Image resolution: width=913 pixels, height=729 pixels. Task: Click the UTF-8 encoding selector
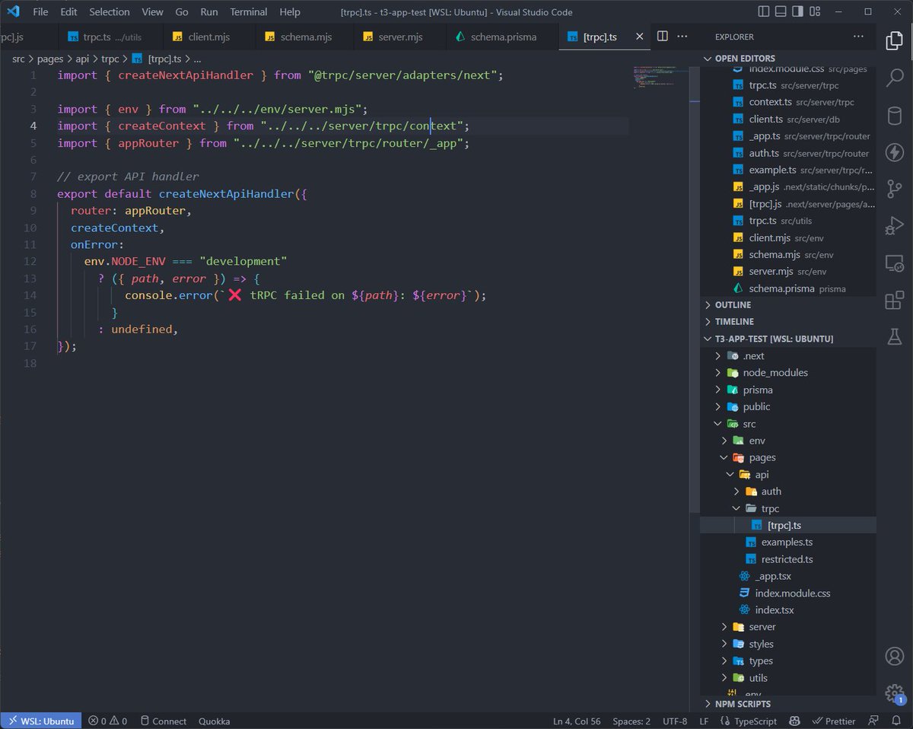pyautogui.click(x=675, y=721)
